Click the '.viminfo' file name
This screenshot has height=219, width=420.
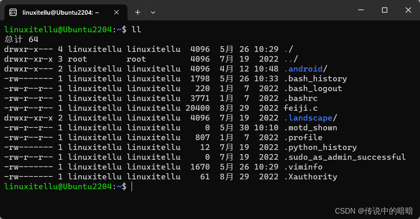coord(303,167)
